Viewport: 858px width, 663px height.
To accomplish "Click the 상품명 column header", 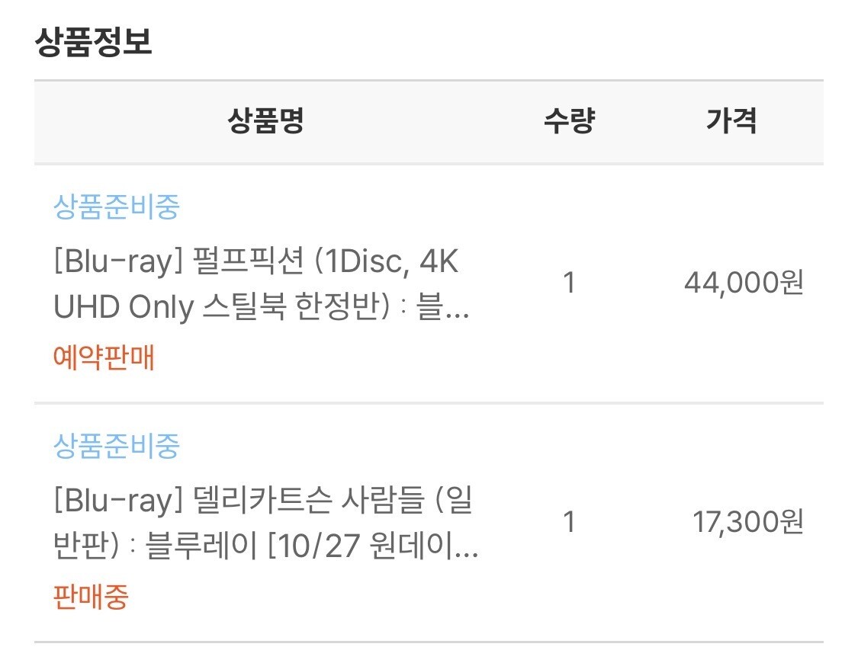I will pyautogui.click(x=265, y=122).
